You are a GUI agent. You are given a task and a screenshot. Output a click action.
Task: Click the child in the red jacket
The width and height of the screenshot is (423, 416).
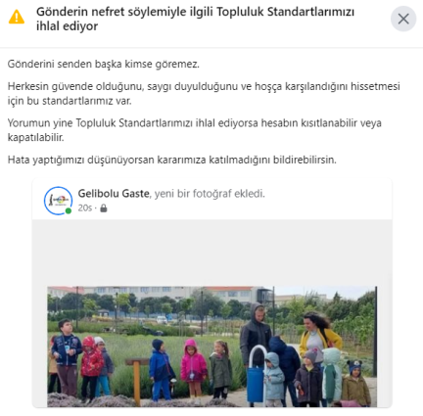[91, 367]
